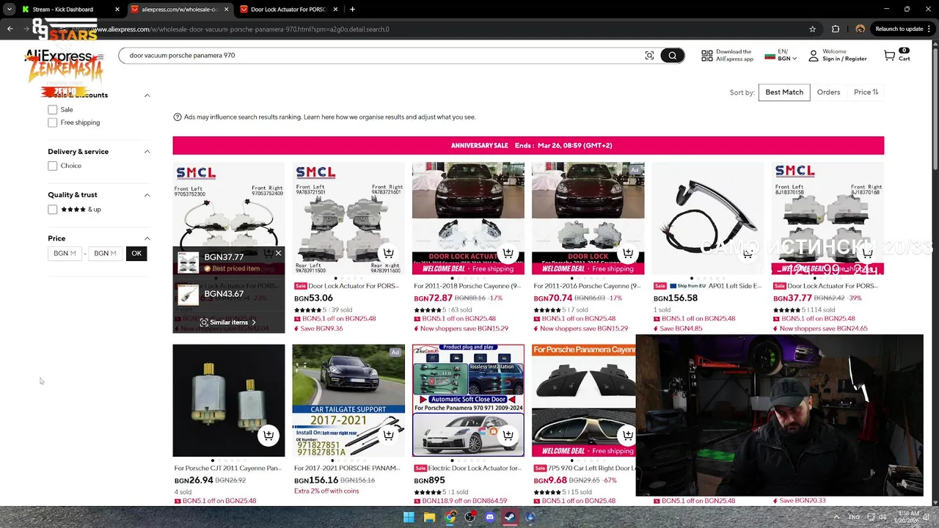Click the QR code app download icon
The height and width of the screenshot is (528, 939).
pos(707,56)
